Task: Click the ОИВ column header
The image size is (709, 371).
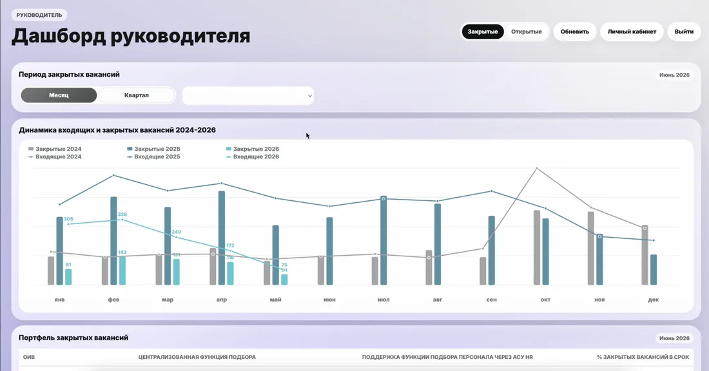Action: click(x=29, y=357)
